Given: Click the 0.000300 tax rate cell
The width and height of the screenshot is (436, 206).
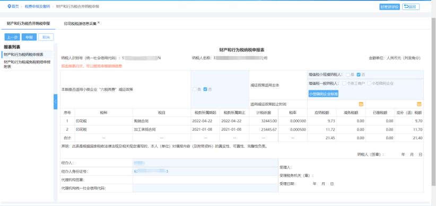Looking at the screenshot, I should tap(293, 121).
